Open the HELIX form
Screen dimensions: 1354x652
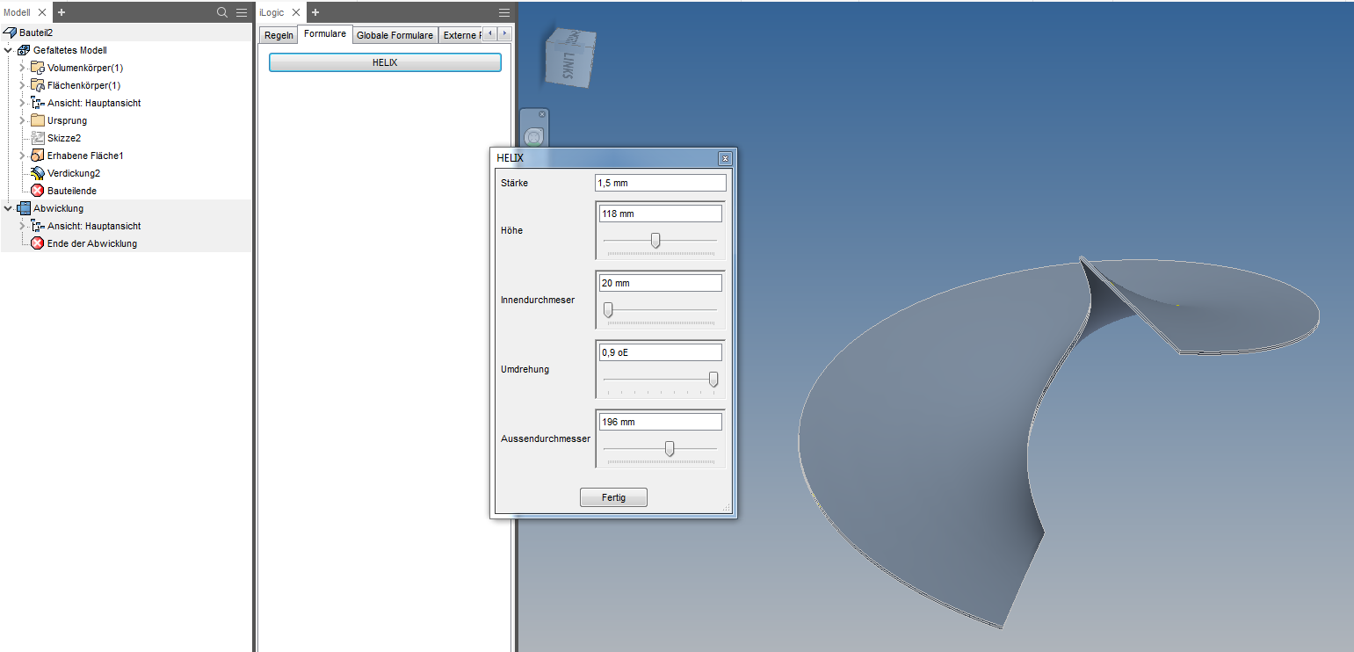click(385, 62)
